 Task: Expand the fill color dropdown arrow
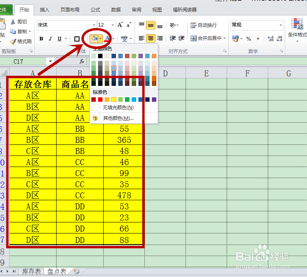point(100,39)
